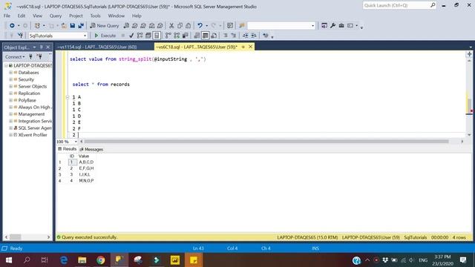This screenshot has height=267, width=475.
Task: Open the Connect dropdown in Object Explorer
Action: tap(15, 56)
